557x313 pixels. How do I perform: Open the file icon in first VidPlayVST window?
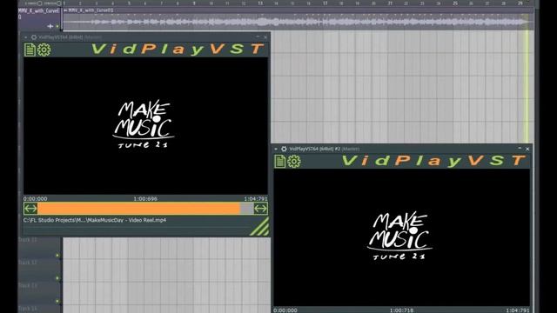[30, 50]
